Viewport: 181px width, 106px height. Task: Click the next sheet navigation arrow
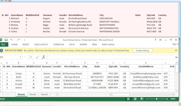[x=8, y=95]
